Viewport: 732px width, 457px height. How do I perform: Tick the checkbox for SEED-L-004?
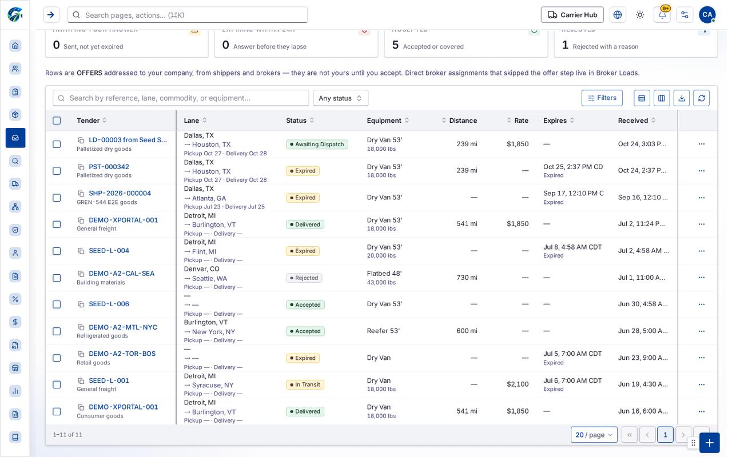coord(57,251)
